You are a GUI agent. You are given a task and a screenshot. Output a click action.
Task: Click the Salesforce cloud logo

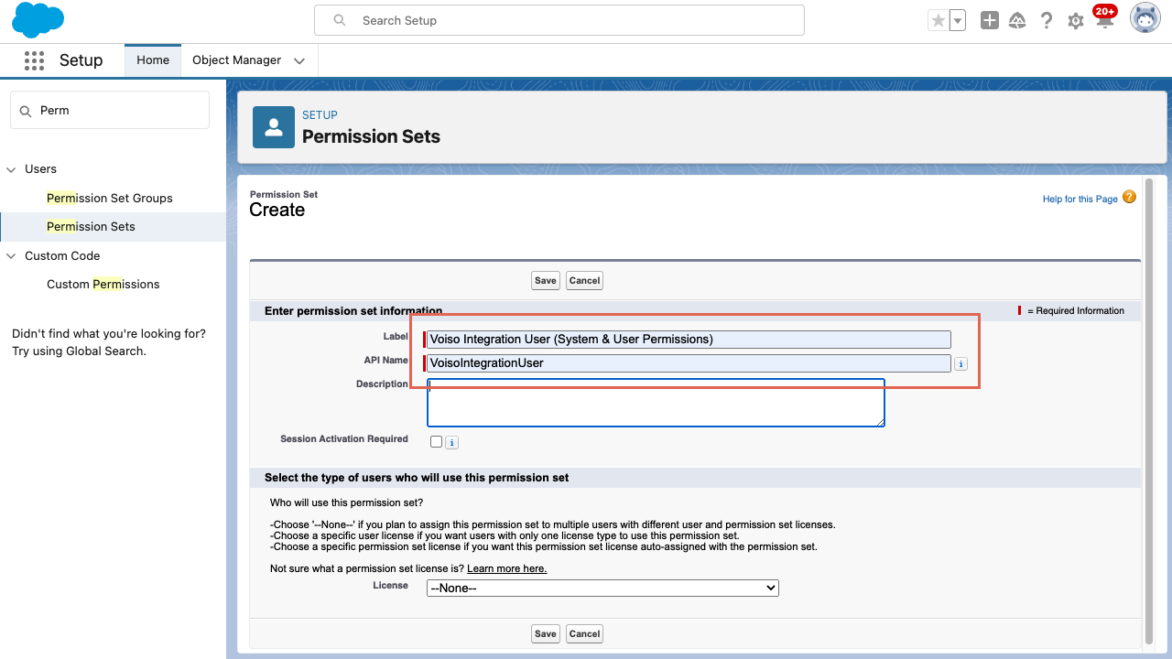tap(38, 20)
